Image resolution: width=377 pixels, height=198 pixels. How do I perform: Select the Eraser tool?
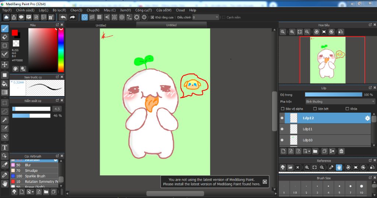[x=4, y=37]
